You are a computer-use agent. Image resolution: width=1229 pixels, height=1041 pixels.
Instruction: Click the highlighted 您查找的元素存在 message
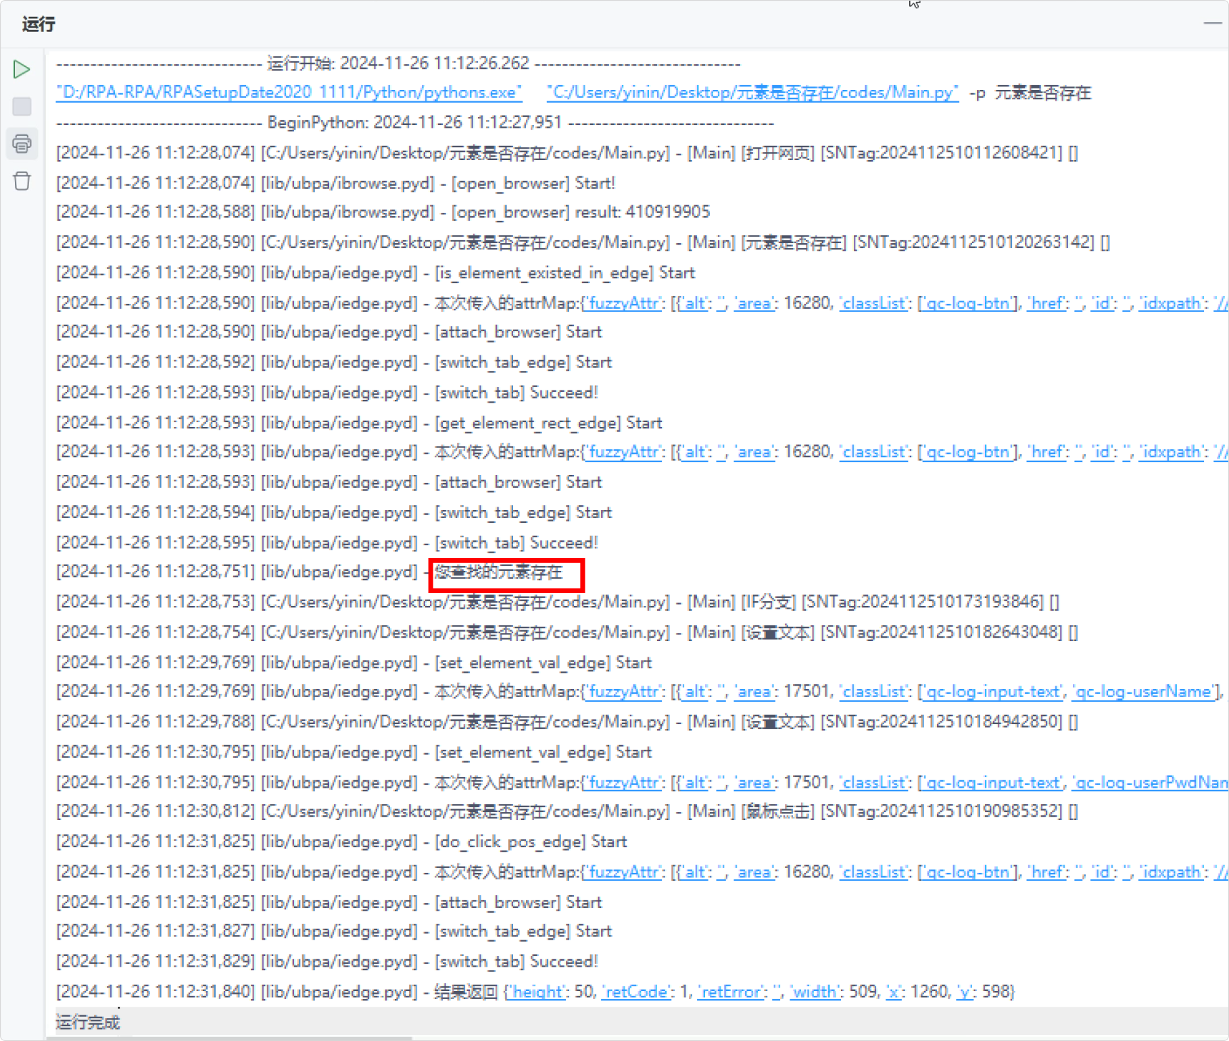(x=500, y=572)
